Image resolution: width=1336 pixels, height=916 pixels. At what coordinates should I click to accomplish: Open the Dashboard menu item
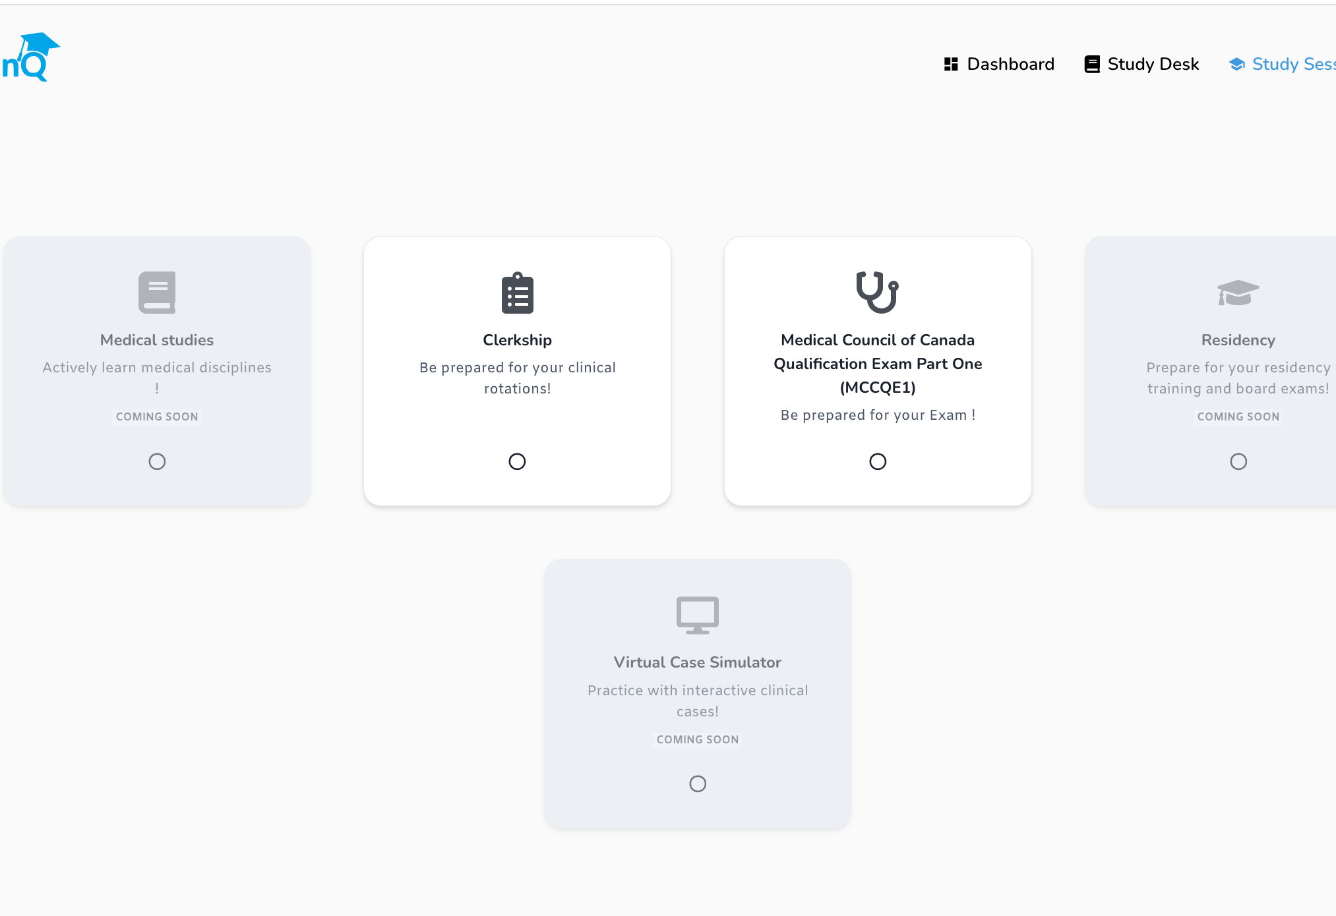click(999, 64)
